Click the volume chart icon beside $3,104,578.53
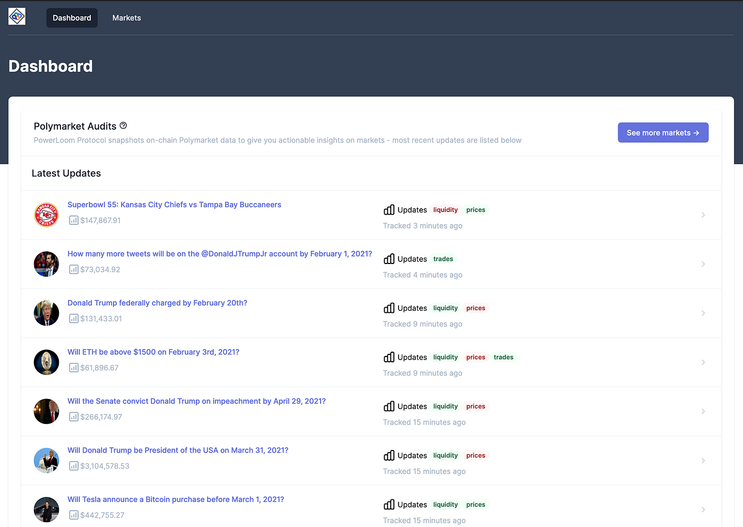The width and height of the screenshot is (743, 527). tap(74, 466)
